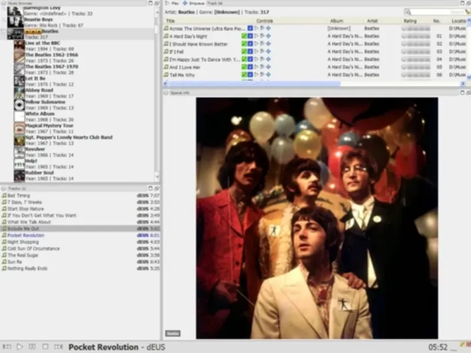Play track 'A Hard Day's Night' via row triangle
The height and width of the screenshot is (353, 471).
(x=256, y=36)
